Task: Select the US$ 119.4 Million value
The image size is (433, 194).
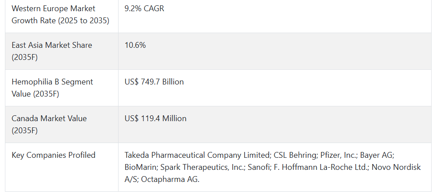Action: (x=156, y=118)
